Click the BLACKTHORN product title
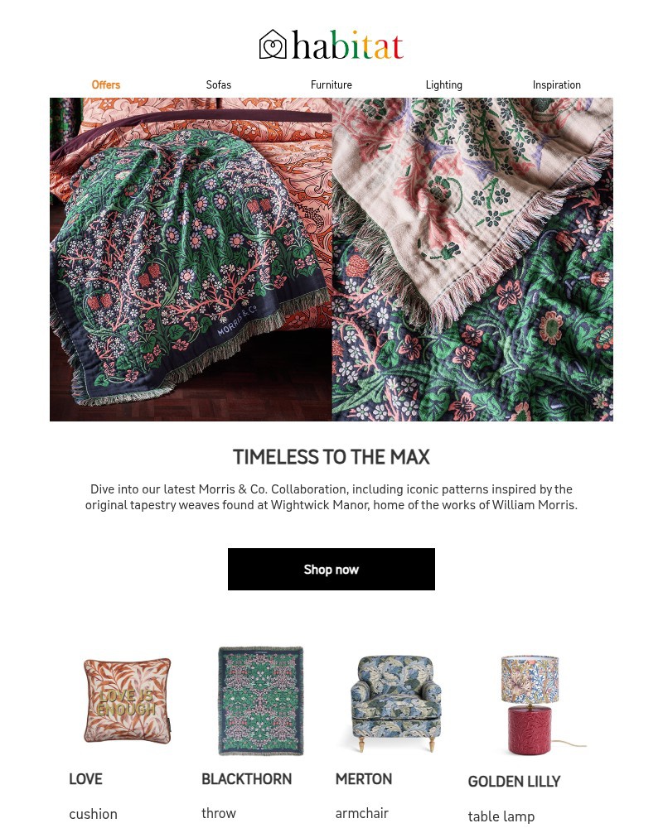 click(x=246, y=779)
